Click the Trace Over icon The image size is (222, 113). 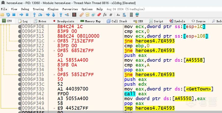pyautogui.click(x=53, y=15)
